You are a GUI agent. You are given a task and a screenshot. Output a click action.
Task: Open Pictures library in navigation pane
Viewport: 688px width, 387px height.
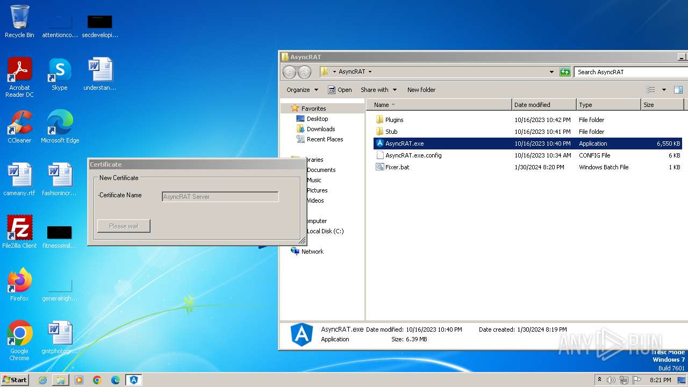[x=317, y=190]
